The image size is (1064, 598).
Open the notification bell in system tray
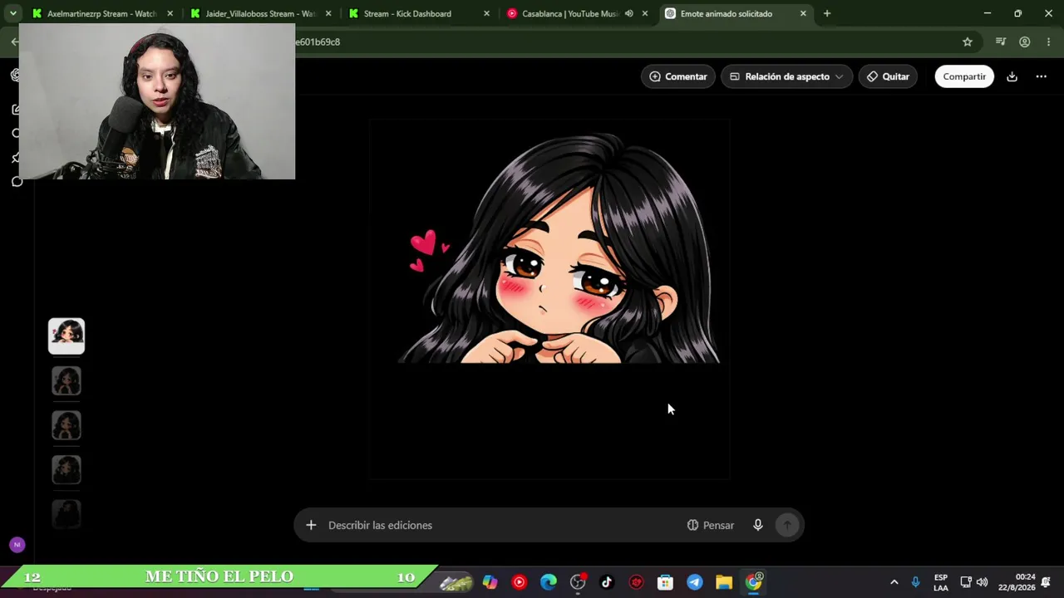[x=1046, y=582]
